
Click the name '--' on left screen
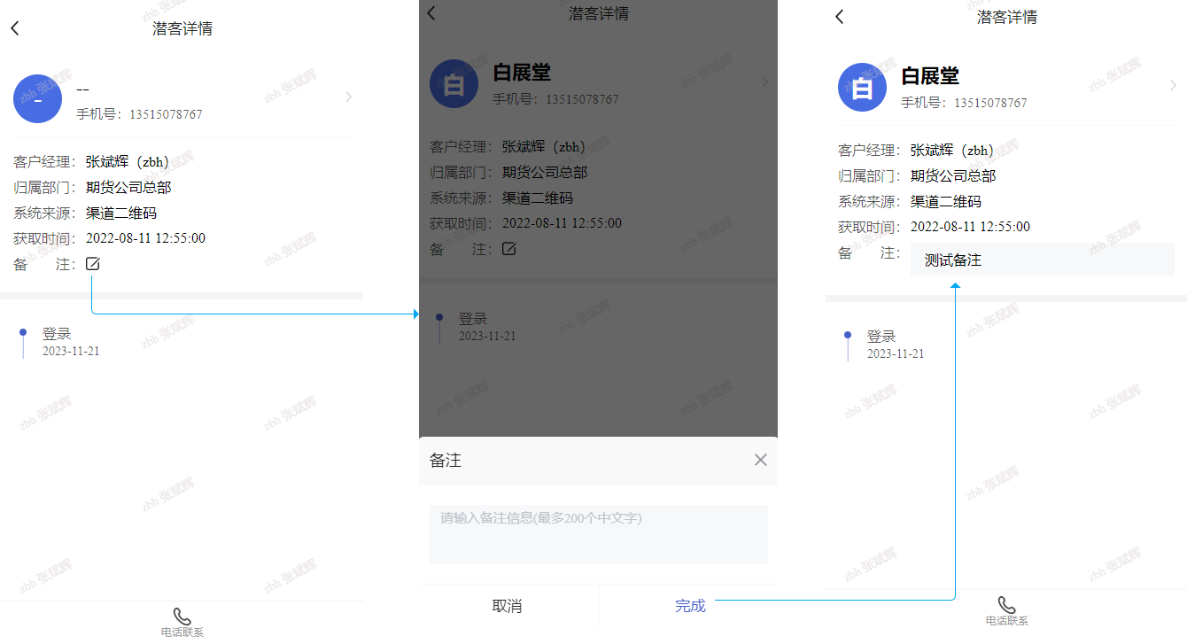click(83, 89)
